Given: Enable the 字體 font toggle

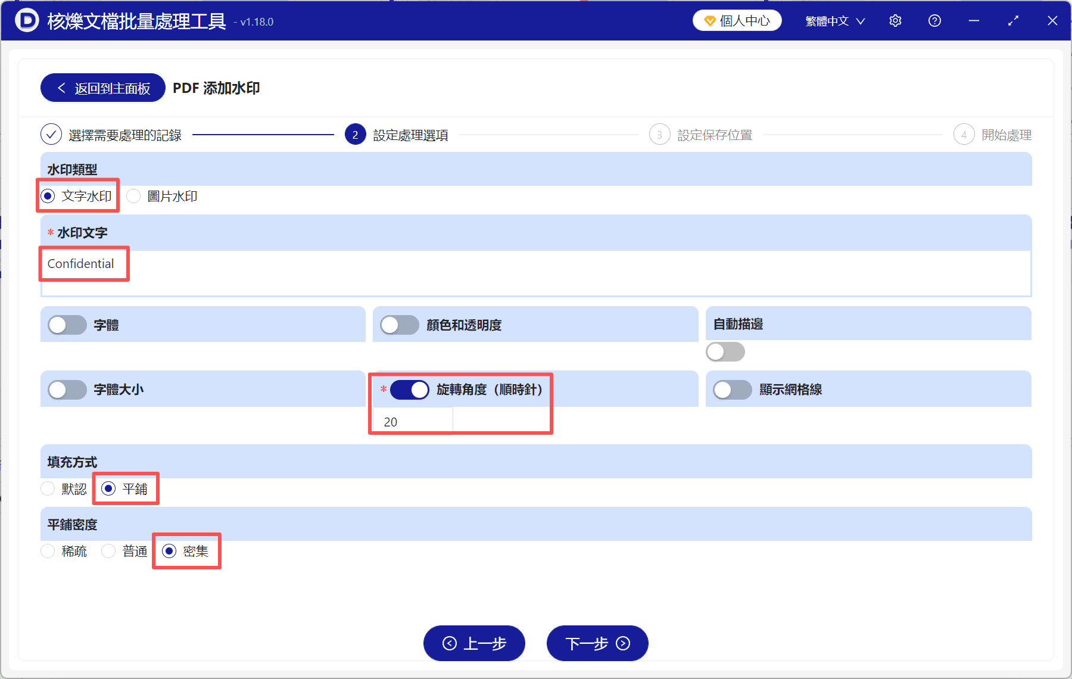Looking at the screenshot, I should point(67,325).
